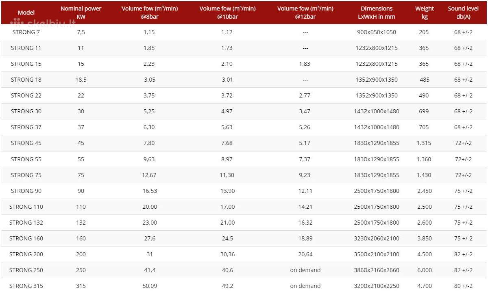Screen dimensions: 488x292
Task: Click the 9,23 flow value at 12bar
Action: click(x=305, y=175)
